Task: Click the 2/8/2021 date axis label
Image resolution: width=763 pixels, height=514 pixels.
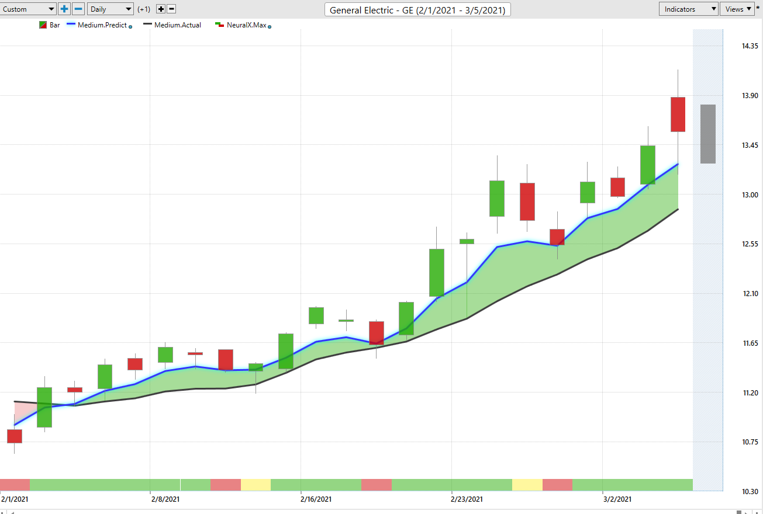Action: pyautogui.click(x=165, y=499)
